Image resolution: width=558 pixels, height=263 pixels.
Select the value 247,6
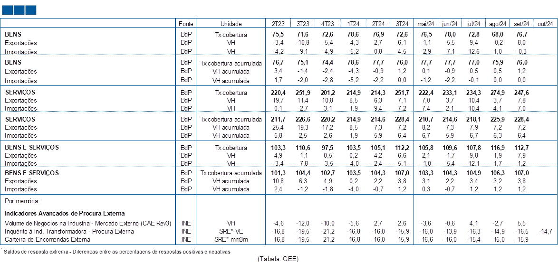coord(522,93)
